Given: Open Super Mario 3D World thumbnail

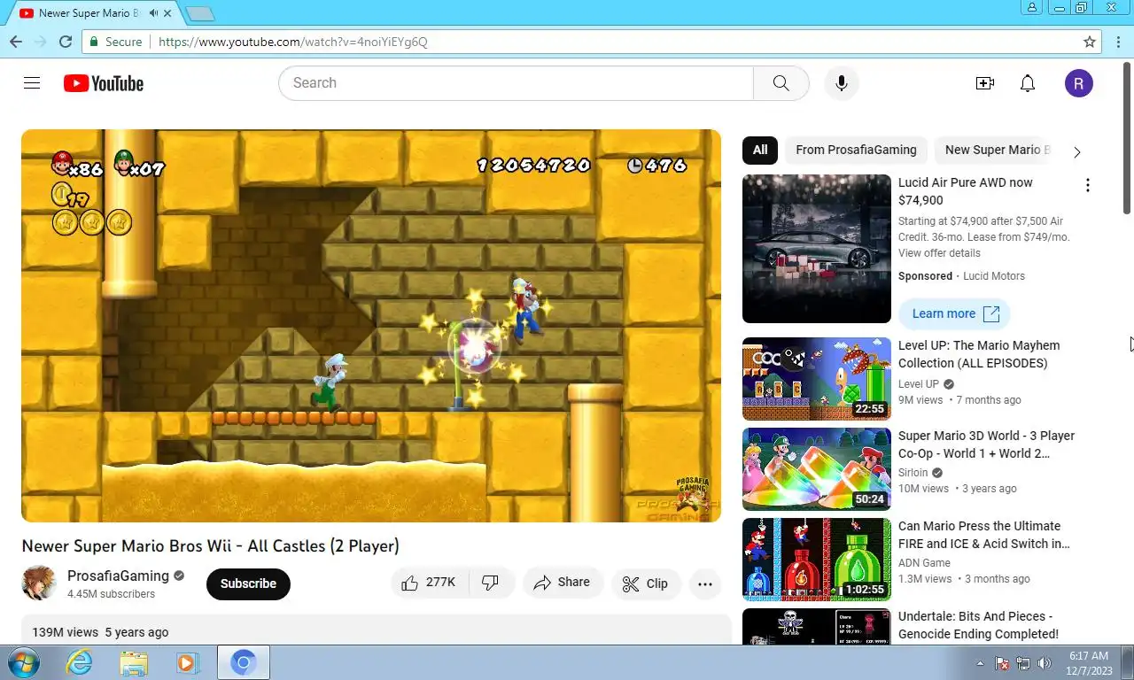Looking at the screenshot, I should [817, 469].
